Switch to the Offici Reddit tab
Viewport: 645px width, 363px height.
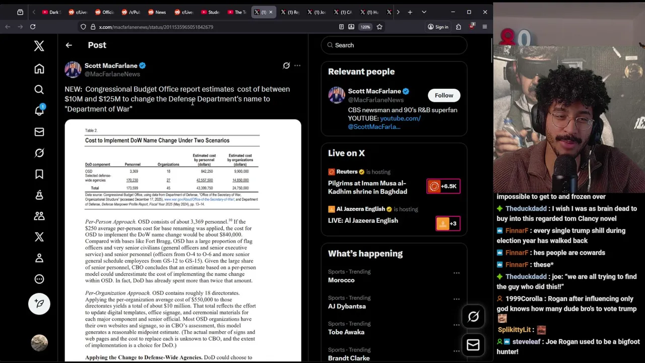click(x=104, y=12)
